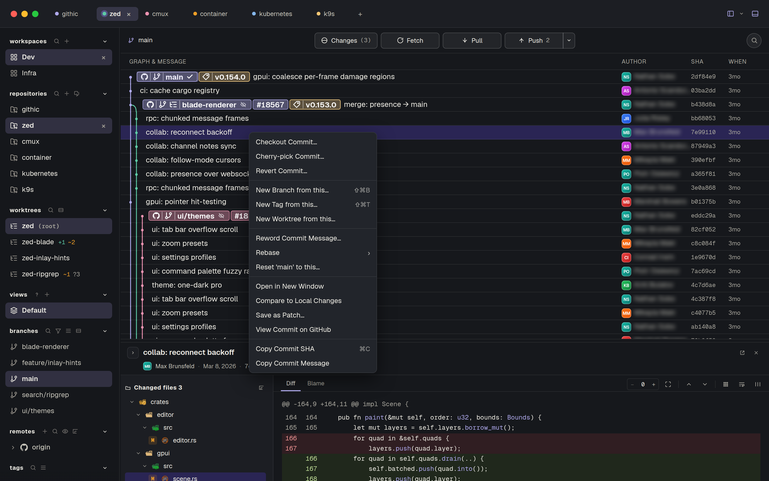769x481 pixels.
Task: Open a new tab with plus button
Action: pyautogui.click(x=360, y=14)
